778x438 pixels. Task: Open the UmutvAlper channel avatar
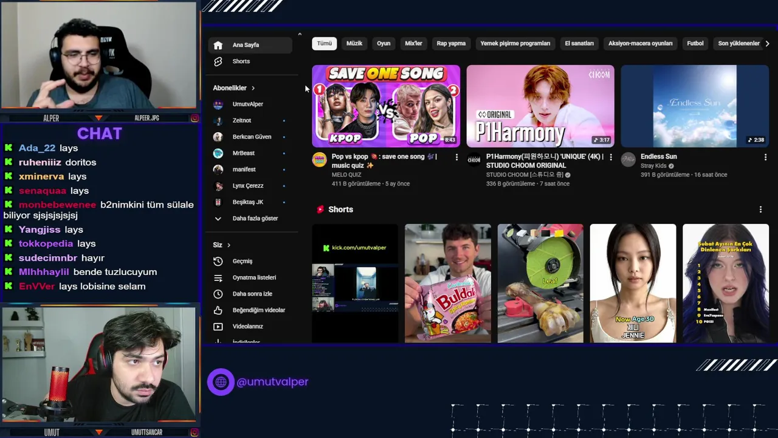[218, 104]
